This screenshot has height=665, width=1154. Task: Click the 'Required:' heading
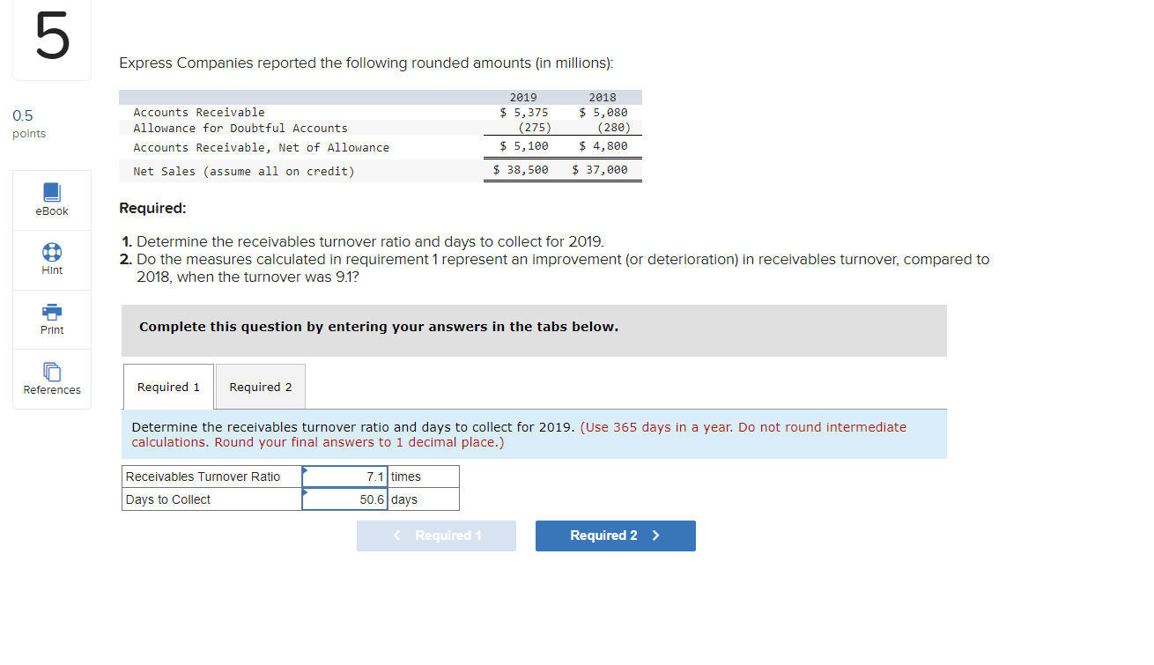[x=153, y=209]
